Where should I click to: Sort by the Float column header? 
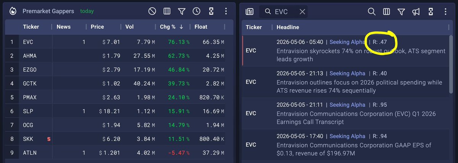(x=201, y=27)
